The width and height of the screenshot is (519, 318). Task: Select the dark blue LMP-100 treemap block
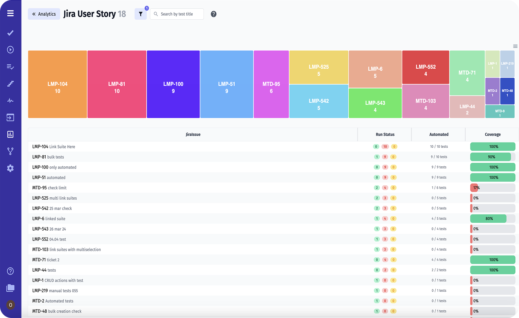pos(173,84)
